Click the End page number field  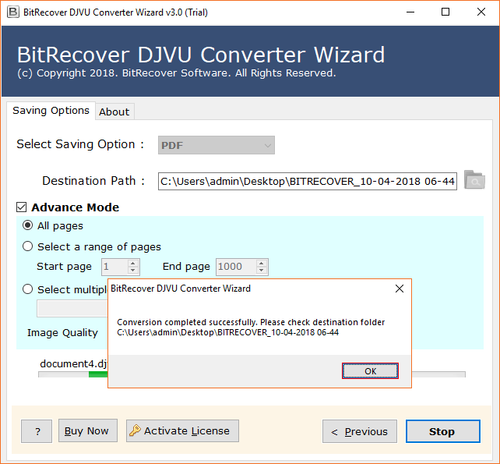pos(236,267)
